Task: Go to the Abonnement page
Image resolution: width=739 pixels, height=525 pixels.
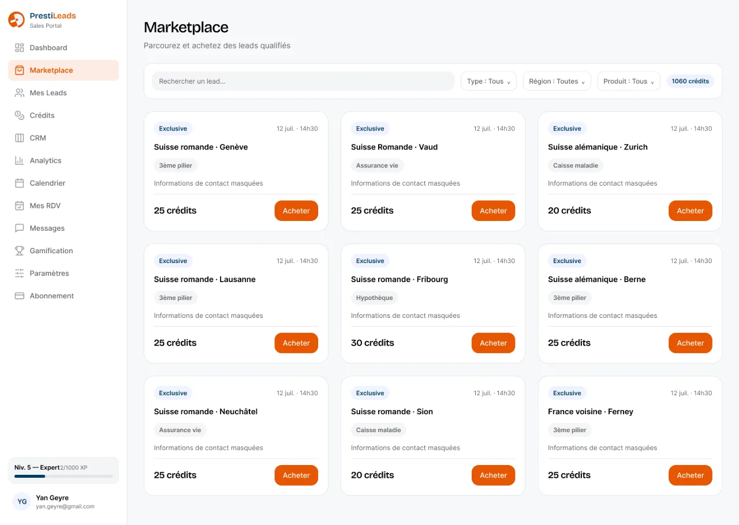Action: tap(64, 295)
